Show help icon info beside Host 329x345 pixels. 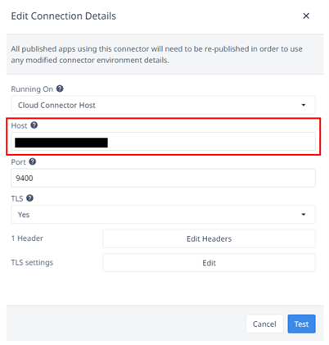tap(34, 125)
